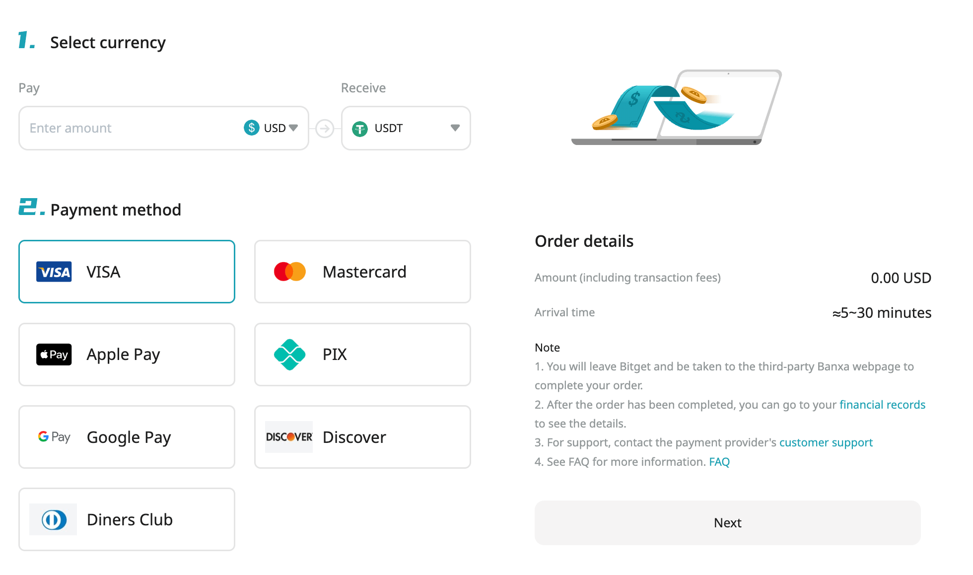Click the FAQ link
Viewport: 973px width, 575px height.
coord(720,461)
